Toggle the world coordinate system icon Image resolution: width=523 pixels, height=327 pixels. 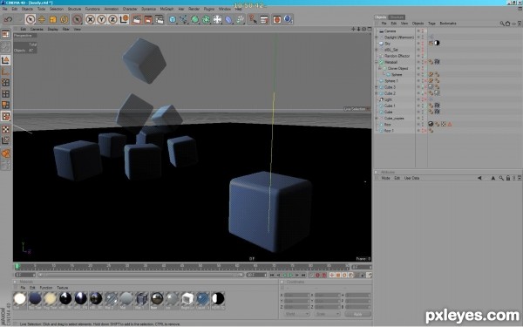click(124, 19)
